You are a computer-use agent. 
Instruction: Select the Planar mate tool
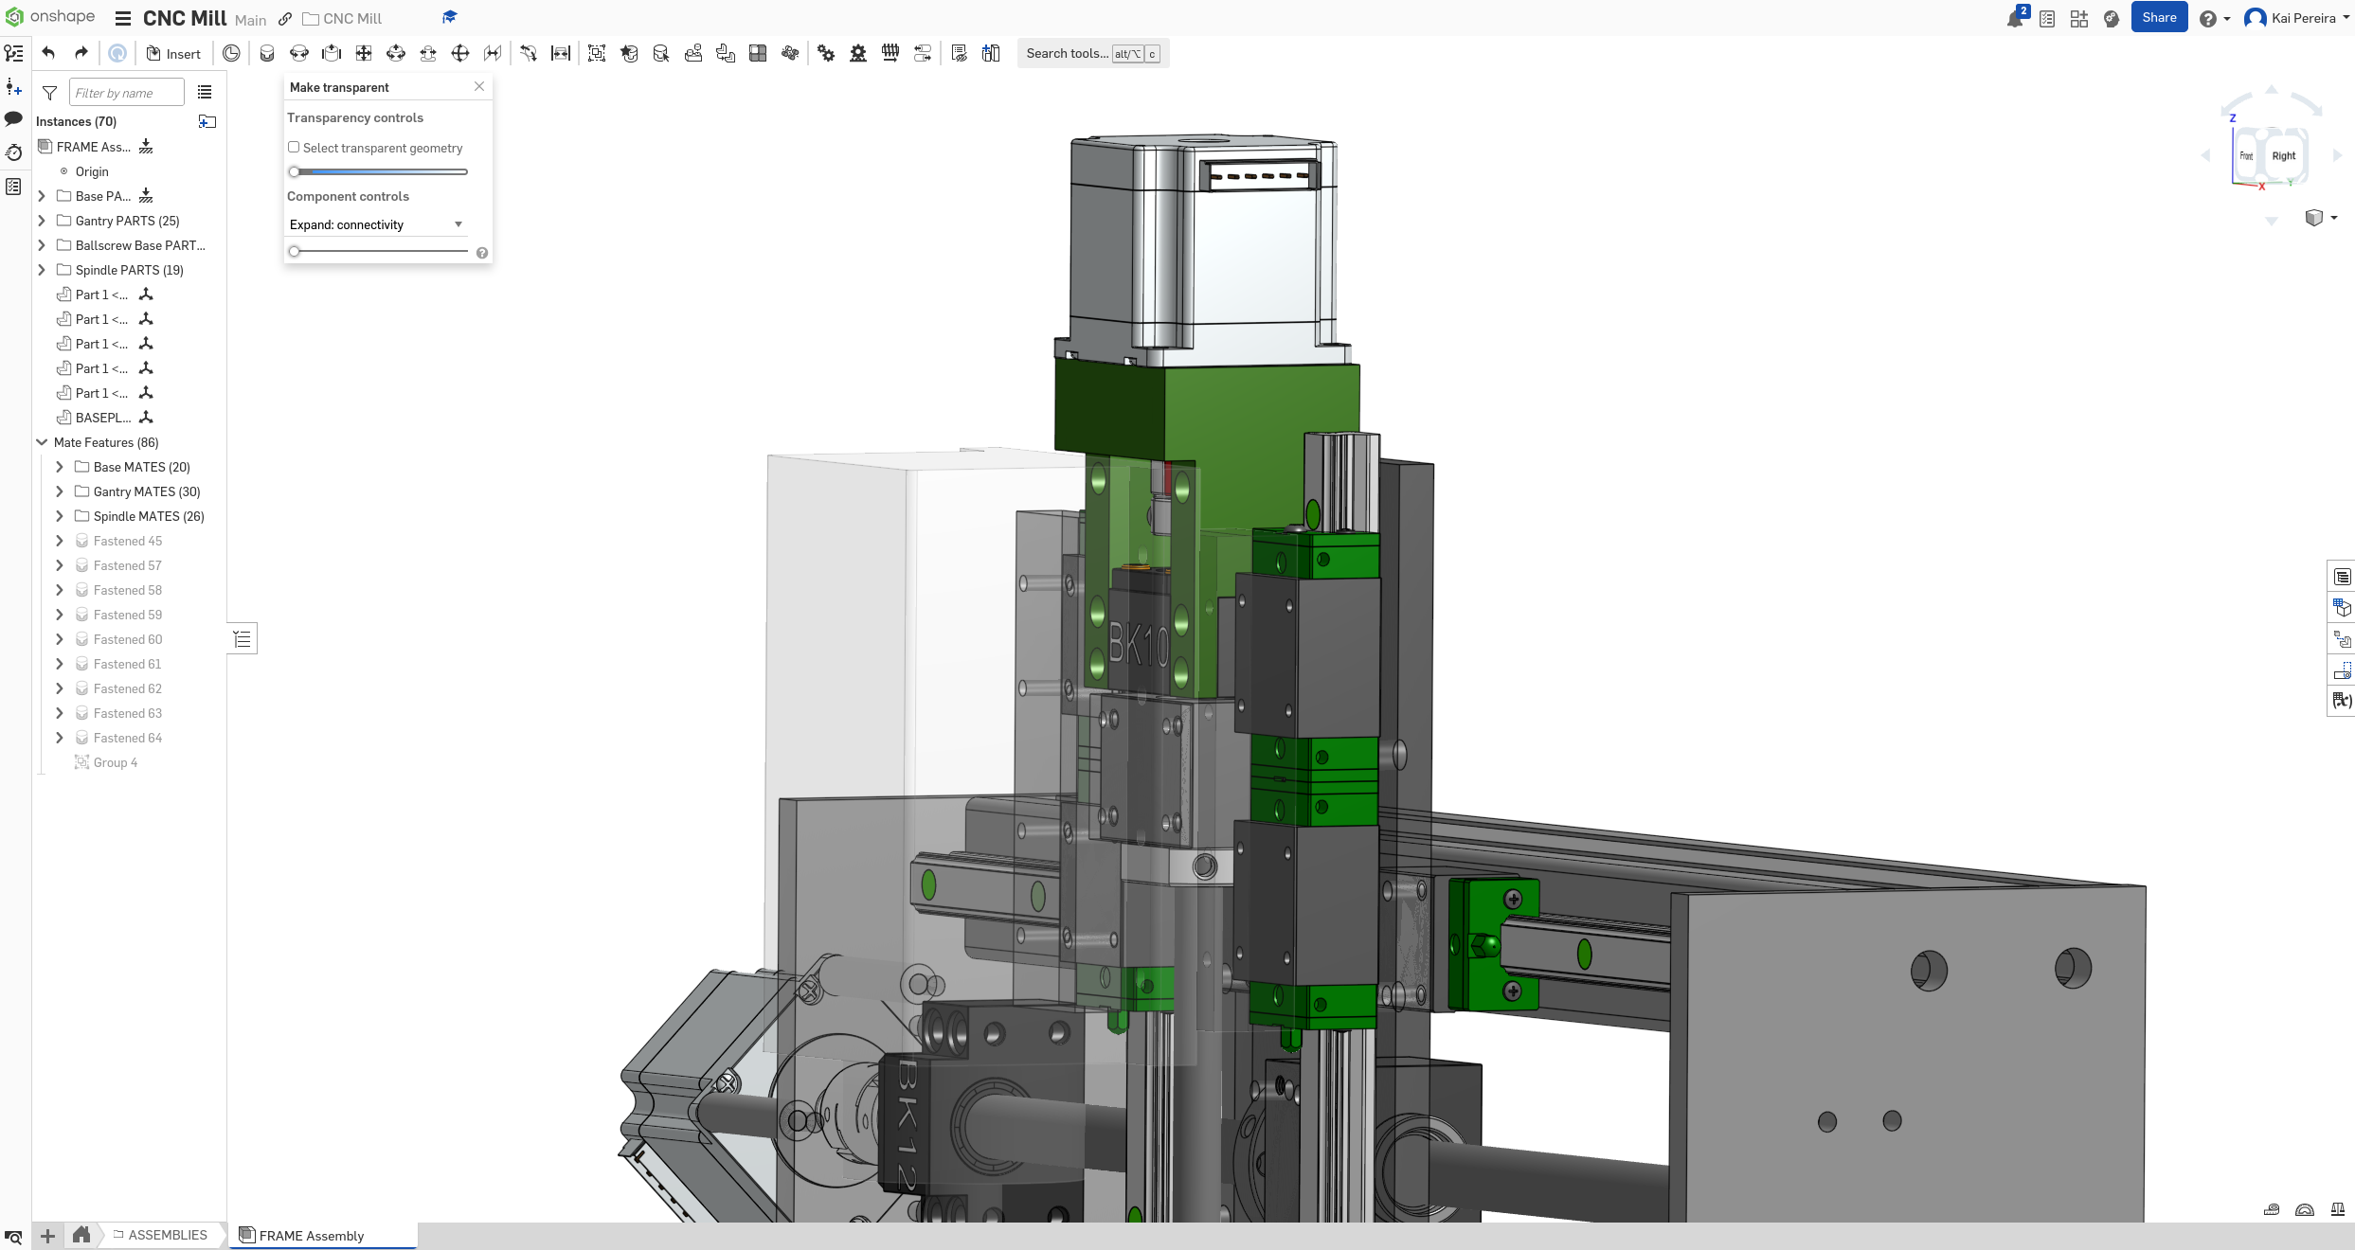364,54
